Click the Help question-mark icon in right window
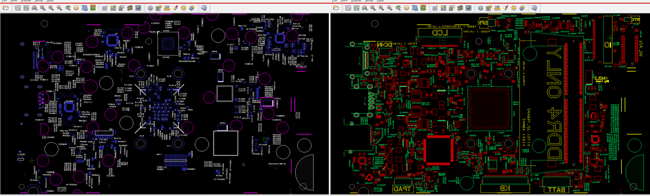This screenshot has height=196, width=650. [534, 8]
